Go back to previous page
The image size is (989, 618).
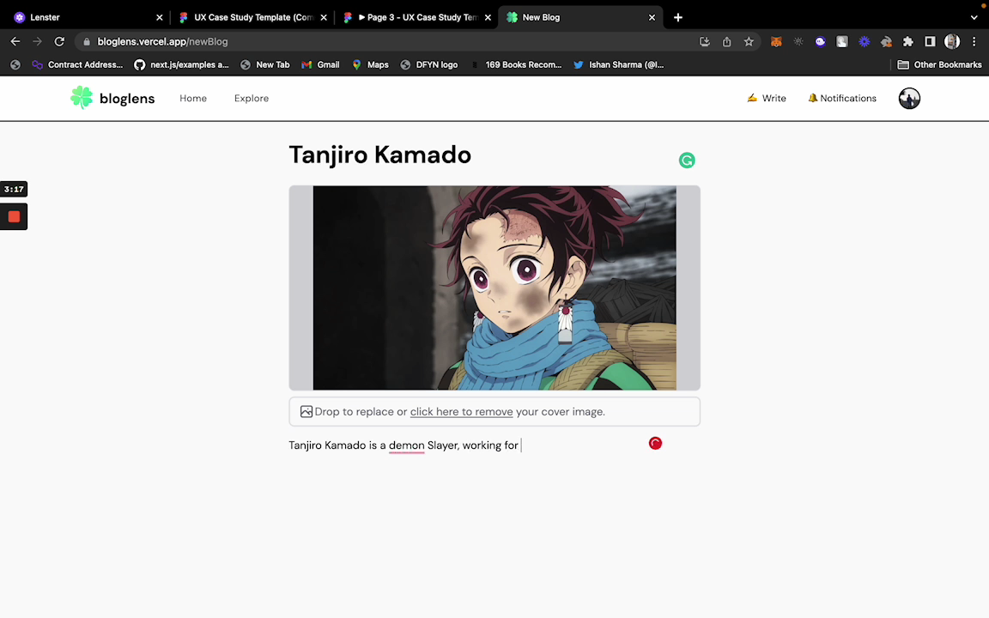tap(15, 41)
